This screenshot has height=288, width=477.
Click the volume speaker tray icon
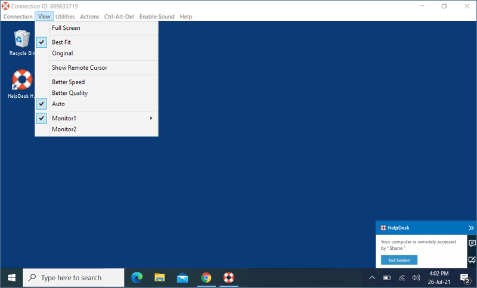pyautogui.click(x=416, y=277)
